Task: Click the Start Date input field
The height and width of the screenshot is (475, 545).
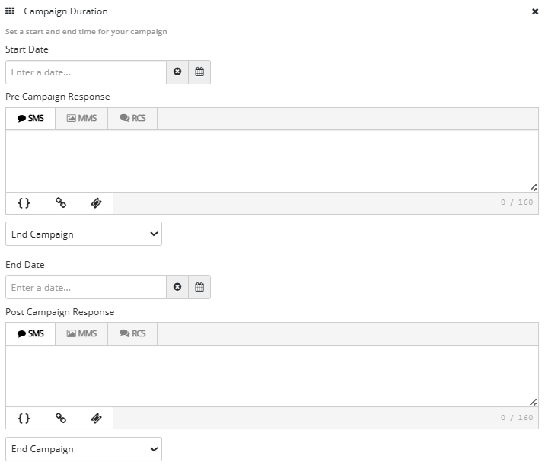Action: click(86, 72)
